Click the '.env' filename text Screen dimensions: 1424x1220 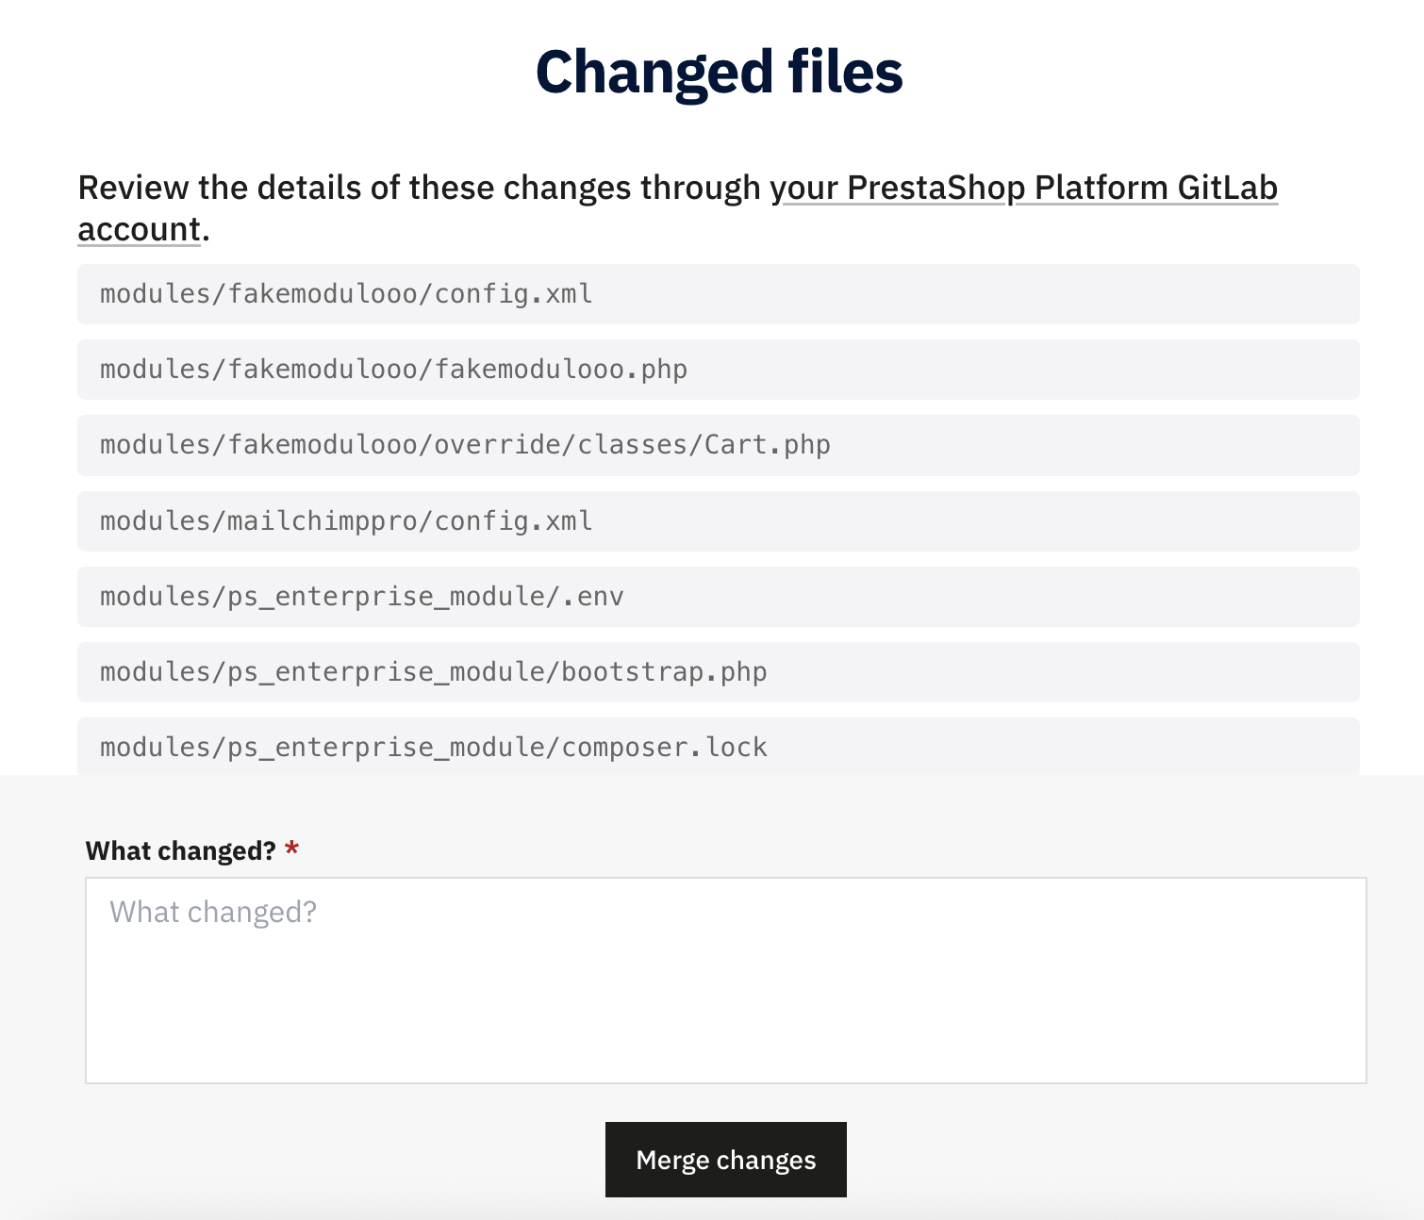[593, 597]
